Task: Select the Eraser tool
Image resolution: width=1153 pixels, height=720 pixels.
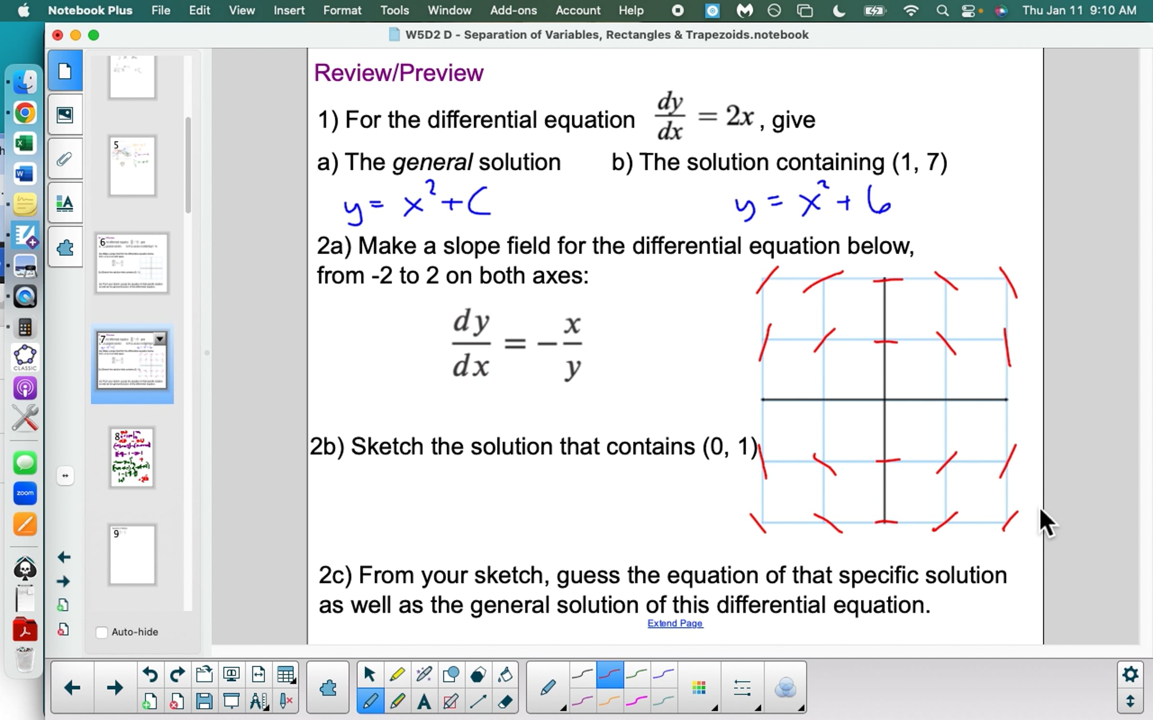Action: pos(505,702)
